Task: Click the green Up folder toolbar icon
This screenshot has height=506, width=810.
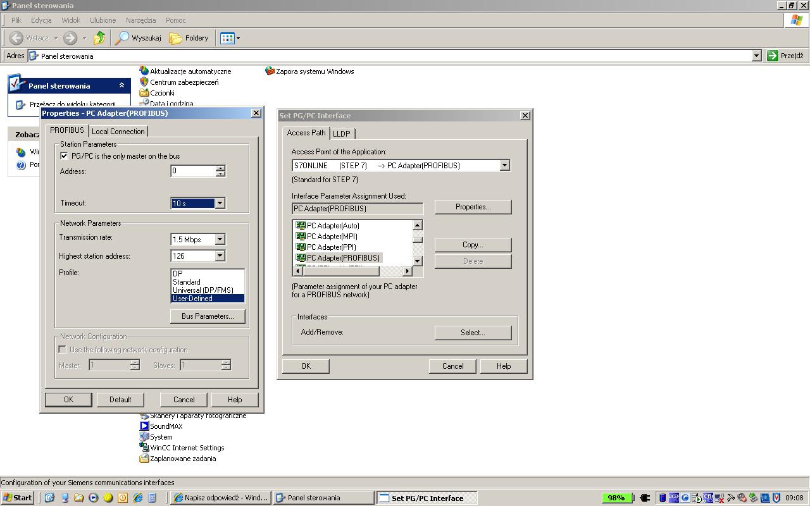Action: pos(99,38)
